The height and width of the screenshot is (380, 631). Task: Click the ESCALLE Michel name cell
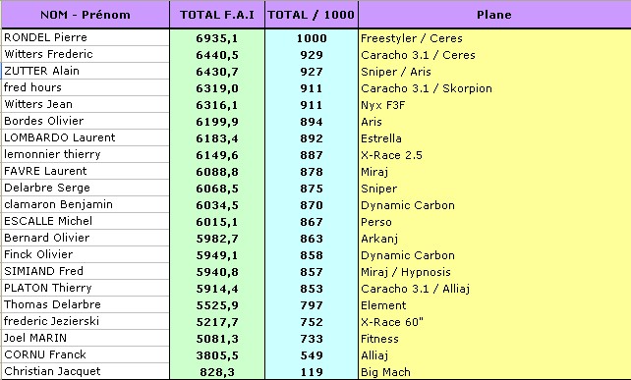pyautogui.click(x=86, y=221)
